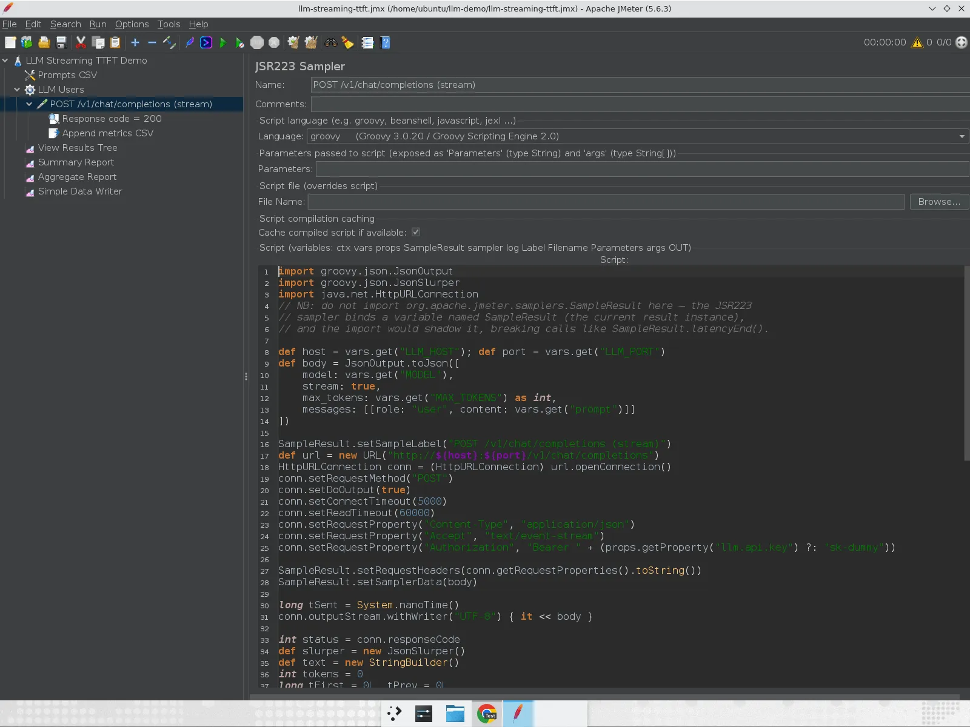The image size is (970, 727).
Task: Click the first taskbar launcher icon
Action: tap(394, 714)
